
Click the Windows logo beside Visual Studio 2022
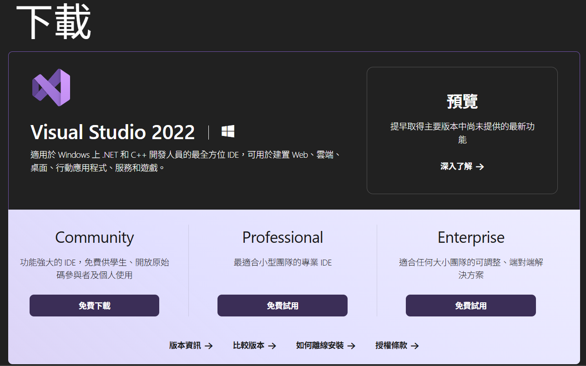(x=228, y=132)
